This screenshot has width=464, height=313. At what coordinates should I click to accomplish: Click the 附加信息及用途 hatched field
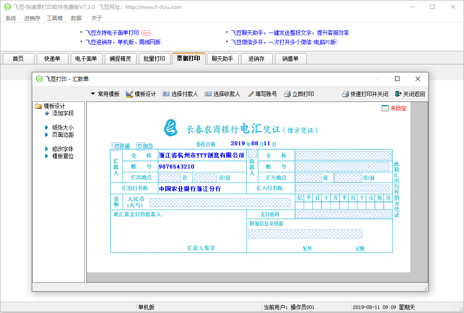pos(305,234)
